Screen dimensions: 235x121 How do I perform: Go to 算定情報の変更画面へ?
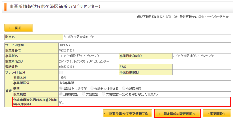(x=177, y=113)
